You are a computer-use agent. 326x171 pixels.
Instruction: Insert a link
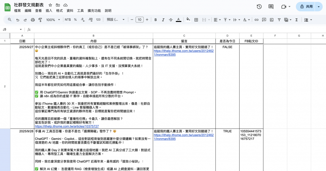pos(256,20)
